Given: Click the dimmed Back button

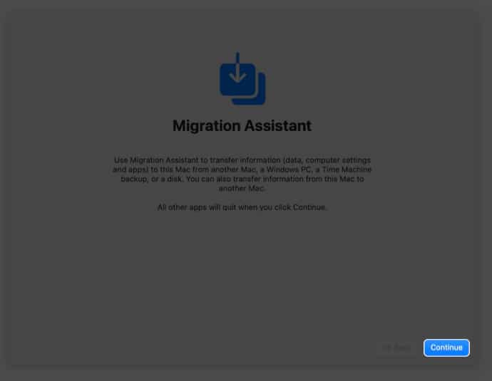Looking at the screenshot, I should (396, 348).
